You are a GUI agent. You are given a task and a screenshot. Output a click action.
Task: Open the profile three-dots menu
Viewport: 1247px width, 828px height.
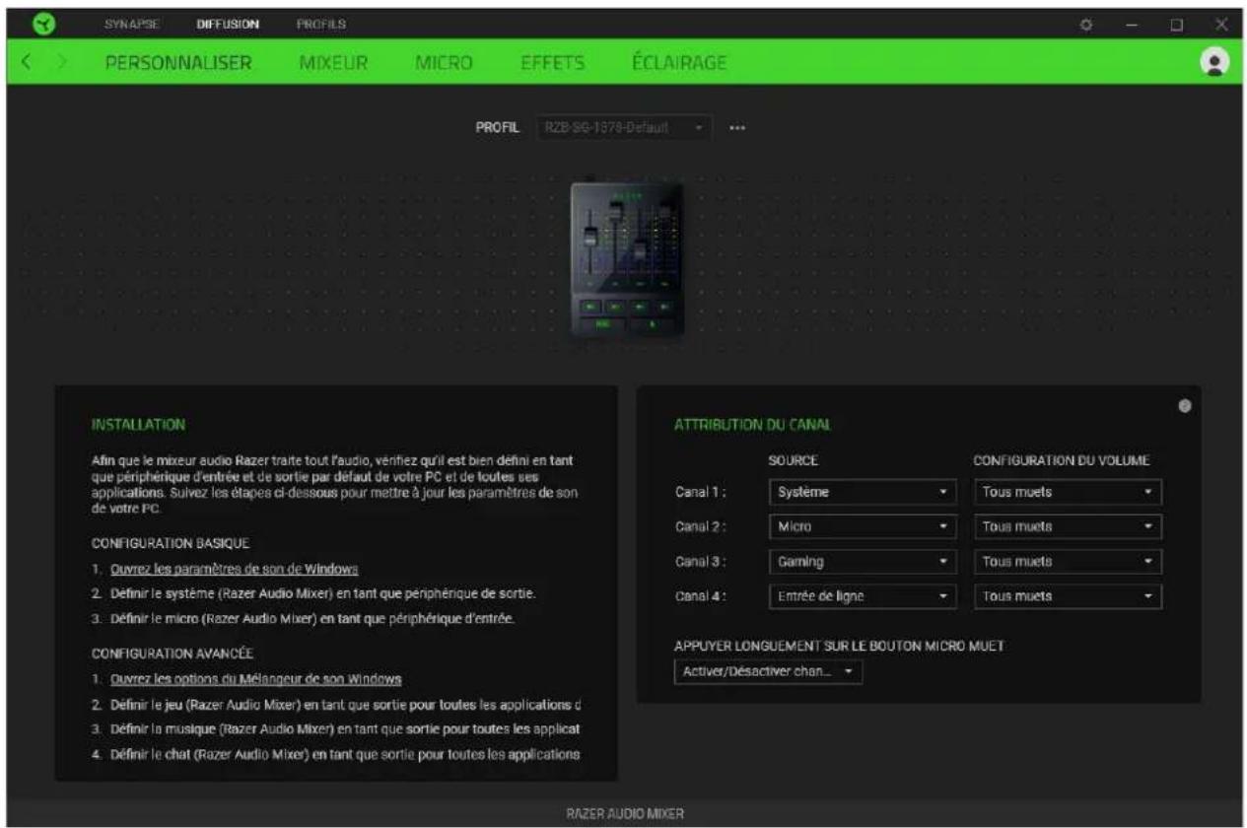pos(735,128)
